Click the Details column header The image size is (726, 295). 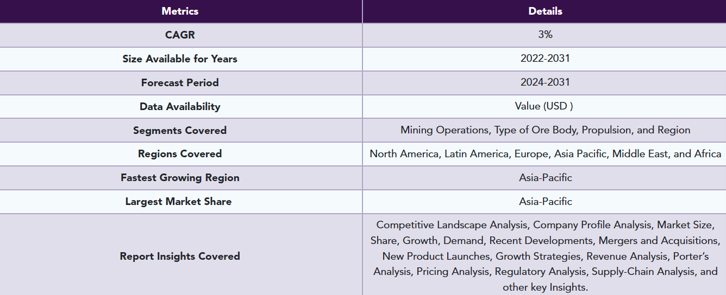[545, 11]
